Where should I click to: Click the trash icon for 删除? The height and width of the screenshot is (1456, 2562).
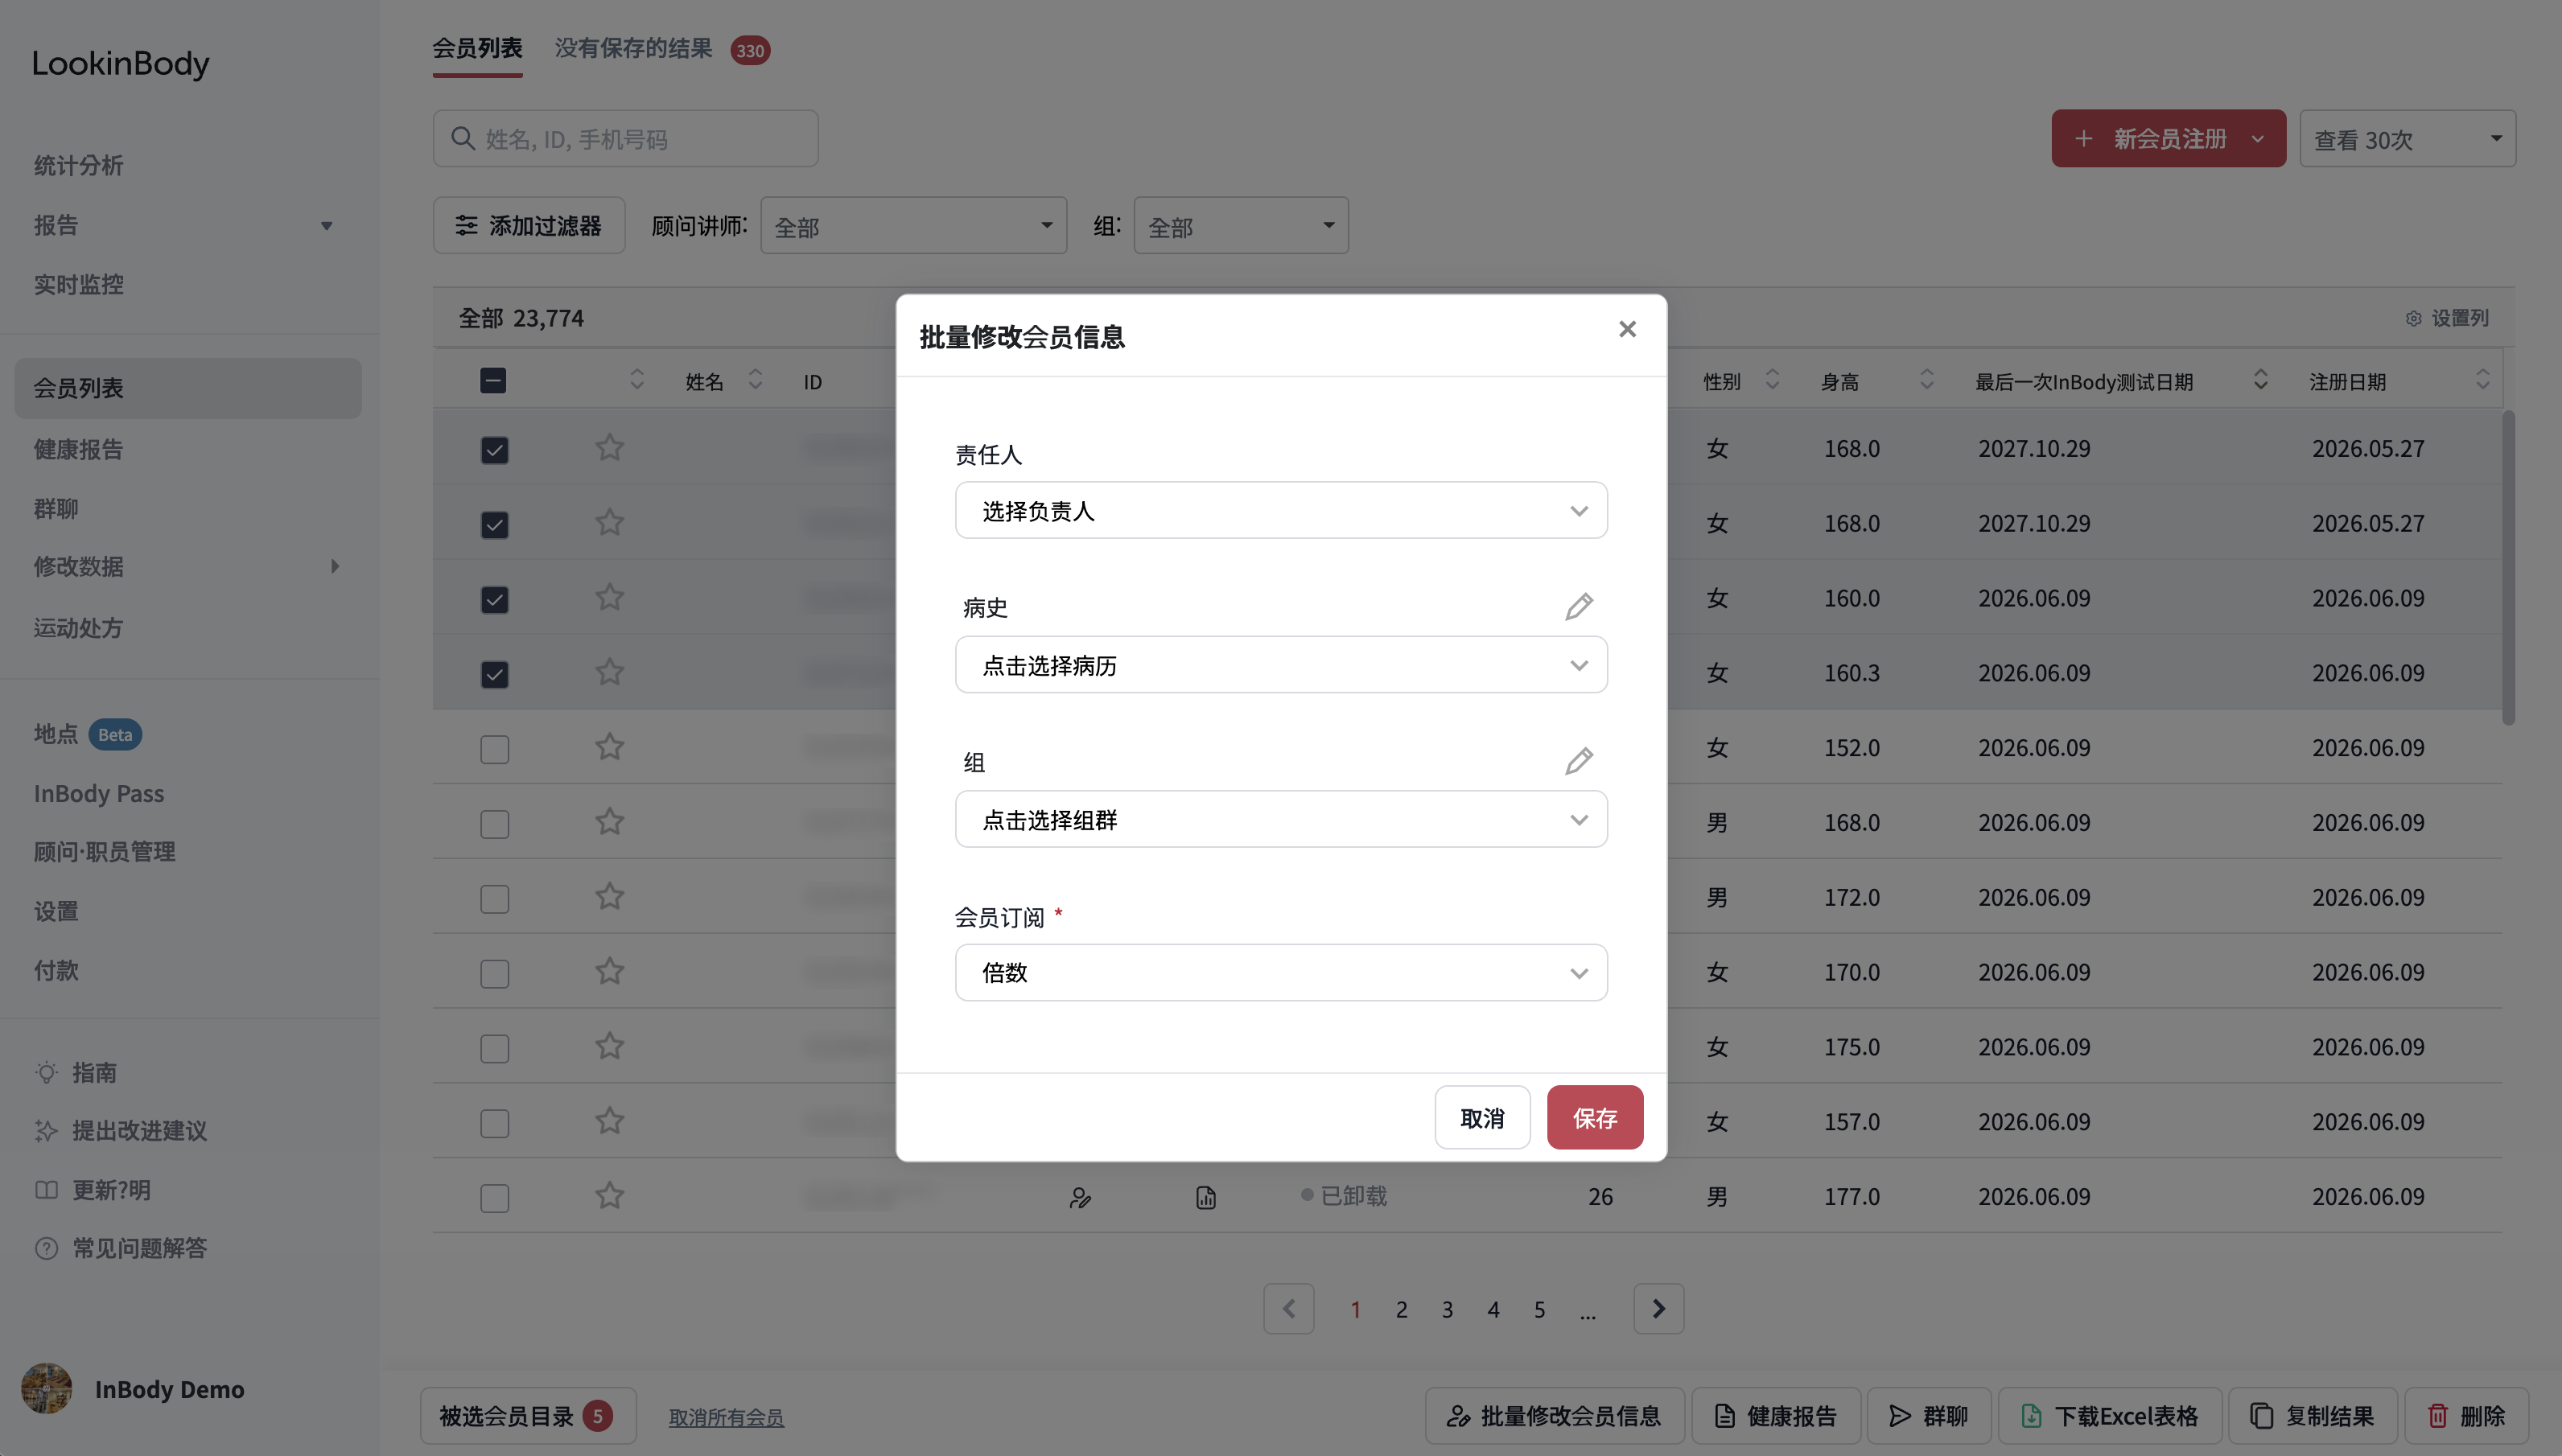click(2438, 1416)
